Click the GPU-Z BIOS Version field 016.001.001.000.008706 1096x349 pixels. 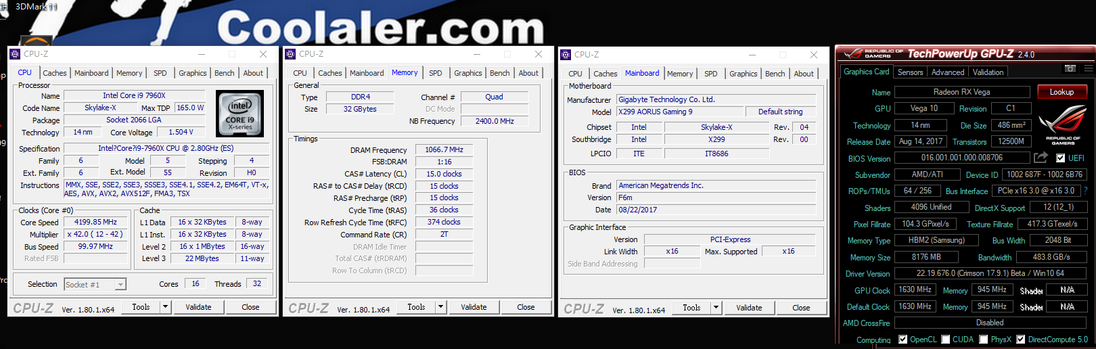pos(961,158)
